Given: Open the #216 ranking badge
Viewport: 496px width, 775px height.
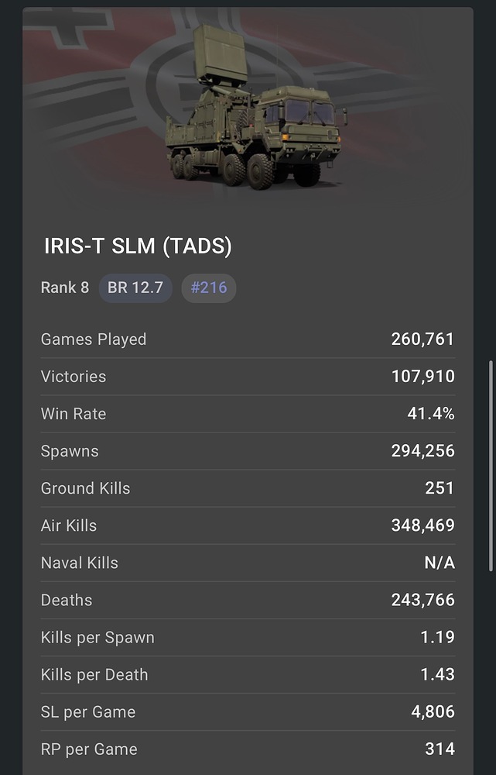Looking at the screenshot, I should pos(209,288).
